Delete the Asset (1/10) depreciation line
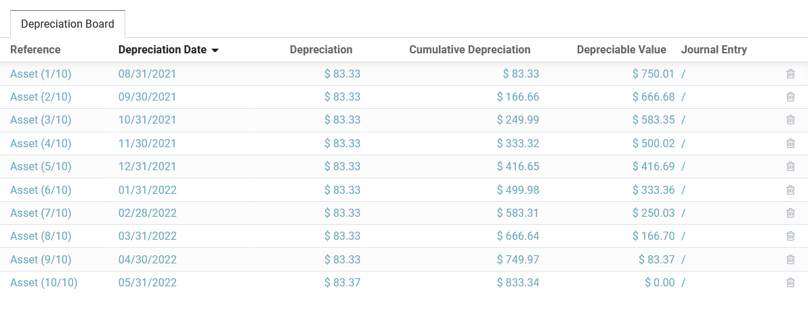Image resolution: width=808 pixels, height=310 pixels. click(x=790, y=74)
